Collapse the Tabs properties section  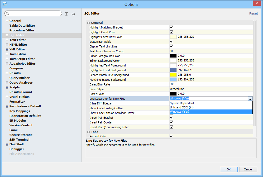point(88,132)
